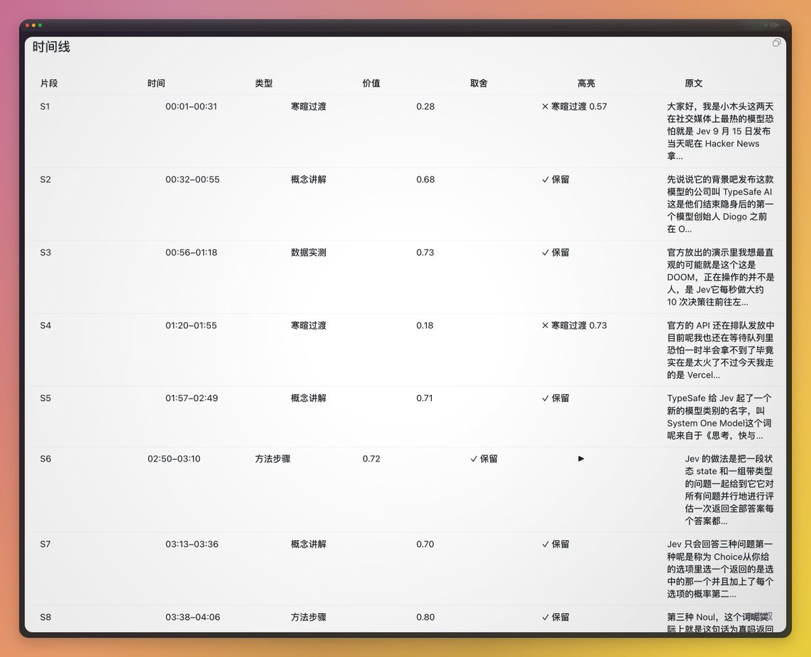Click the time range 01:57–02:49
This screenshot has height=657, width=811.
point(192,398)
